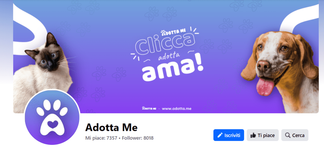324x148 pixels.
Task: Click the small Adotta Me logo above Clicca
Action: click(x=173, y=32)
